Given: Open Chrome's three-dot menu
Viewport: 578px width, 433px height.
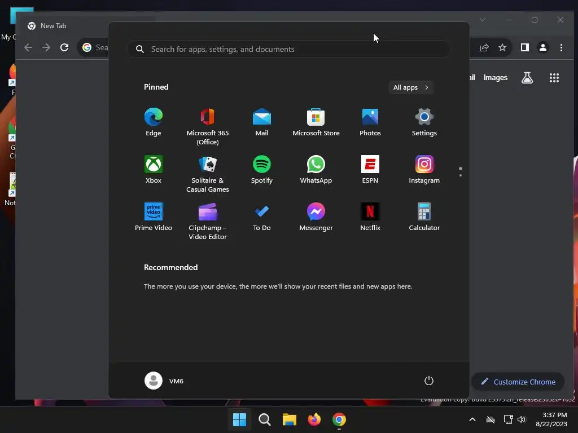Looking at the screenshot, I should [x=561, y=47].
